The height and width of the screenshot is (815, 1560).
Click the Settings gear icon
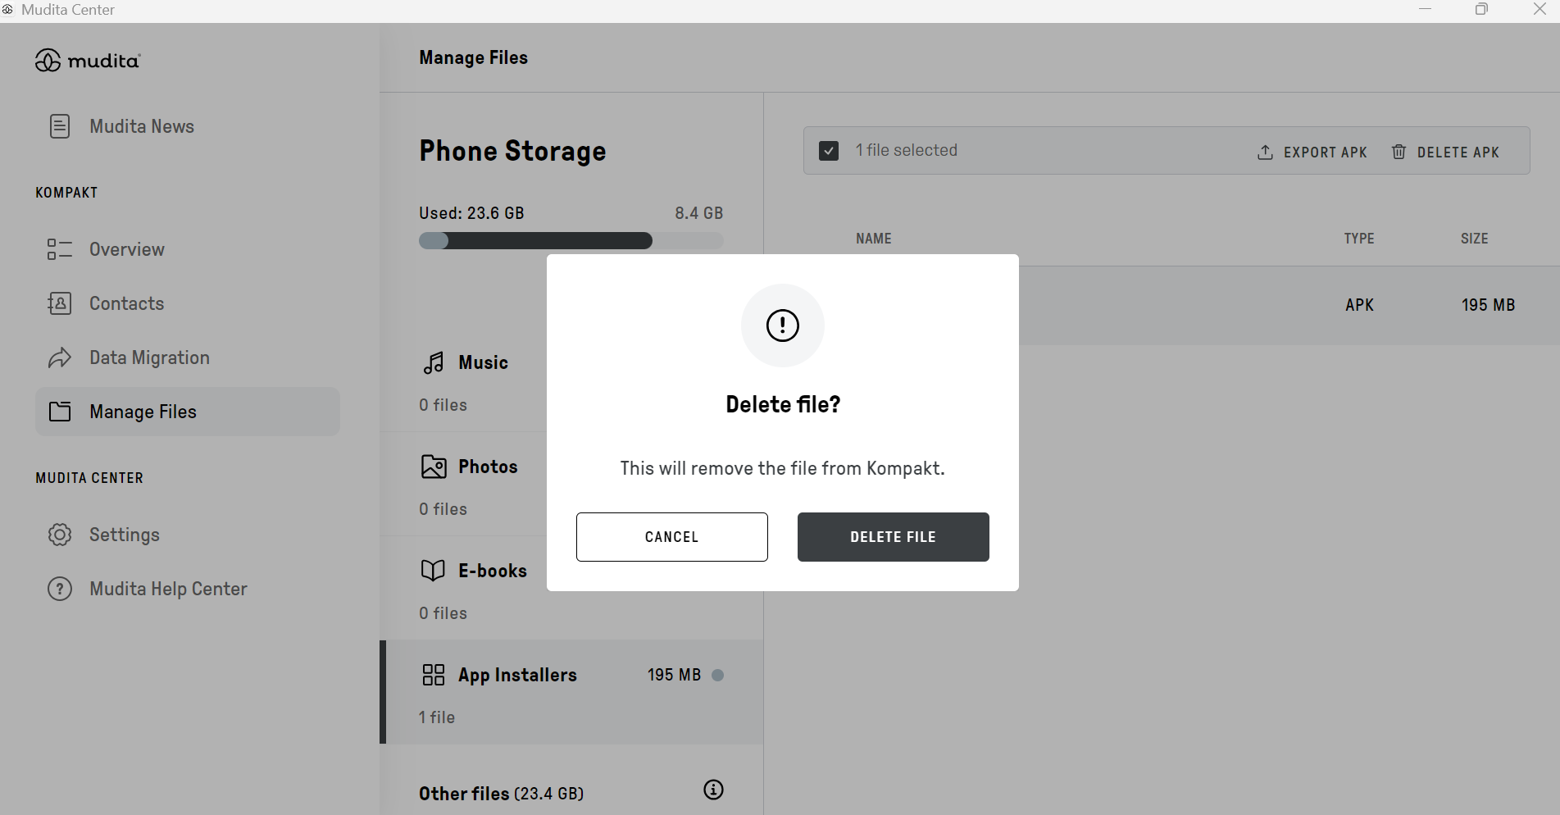point(60,535)
